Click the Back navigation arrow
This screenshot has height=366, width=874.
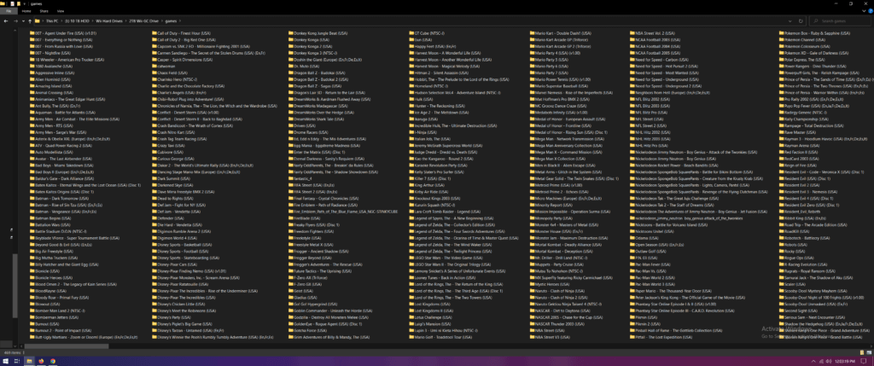coord(5,20)
